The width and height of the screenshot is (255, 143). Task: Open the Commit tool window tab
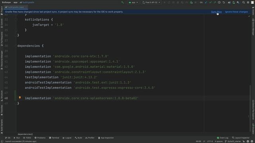[x=2, y=23]
